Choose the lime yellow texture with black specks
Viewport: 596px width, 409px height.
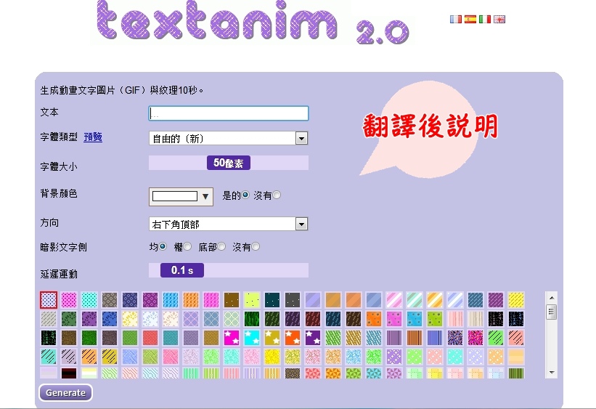click(x=252, y=300)
